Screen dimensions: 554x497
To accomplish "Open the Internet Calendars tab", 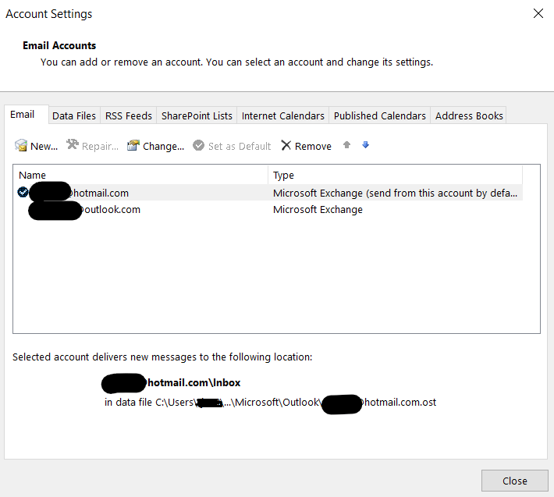I will pos(283,115).
